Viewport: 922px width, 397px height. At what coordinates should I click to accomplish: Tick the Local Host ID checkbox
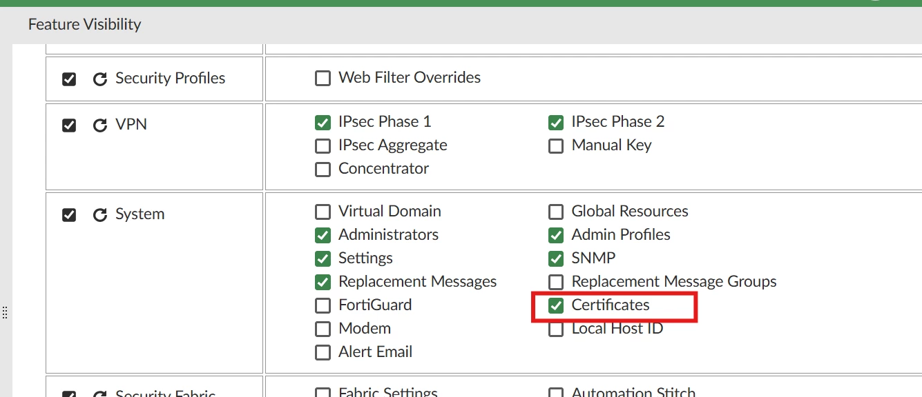556,329
